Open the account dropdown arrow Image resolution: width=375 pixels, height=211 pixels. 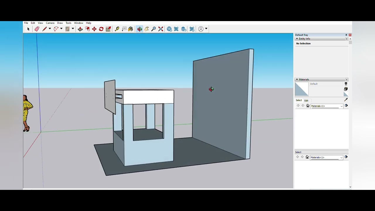(x=206, y=29)
